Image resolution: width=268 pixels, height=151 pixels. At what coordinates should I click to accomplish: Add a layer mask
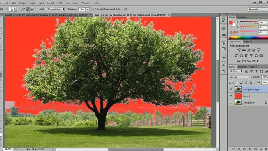coord(244,149)
